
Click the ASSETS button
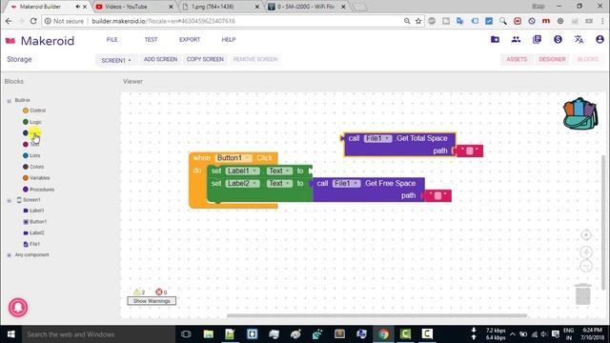tap(517, 59)
